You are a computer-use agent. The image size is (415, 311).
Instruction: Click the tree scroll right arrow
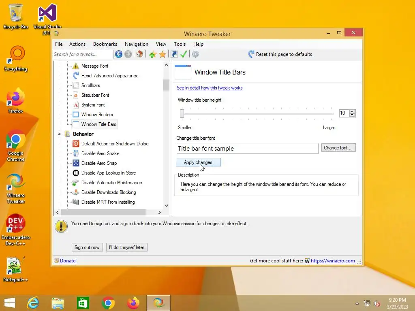tap(159, 212)
